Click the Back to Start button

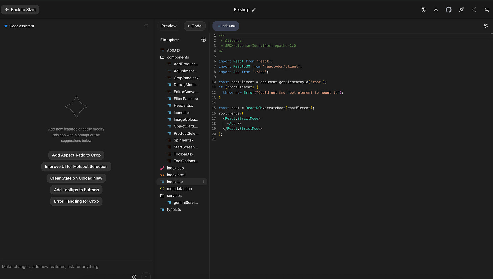[20, 9]
